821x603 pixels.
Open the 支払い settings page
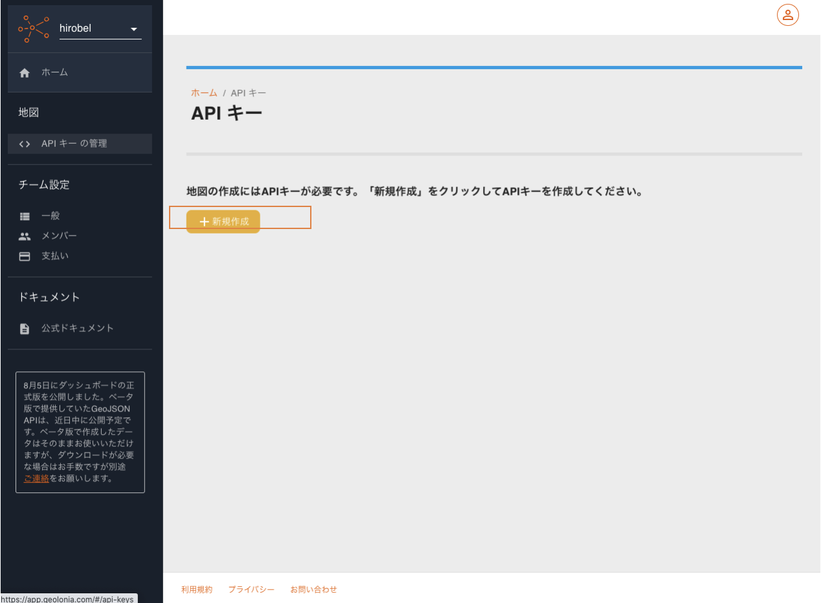pos(55,256)
